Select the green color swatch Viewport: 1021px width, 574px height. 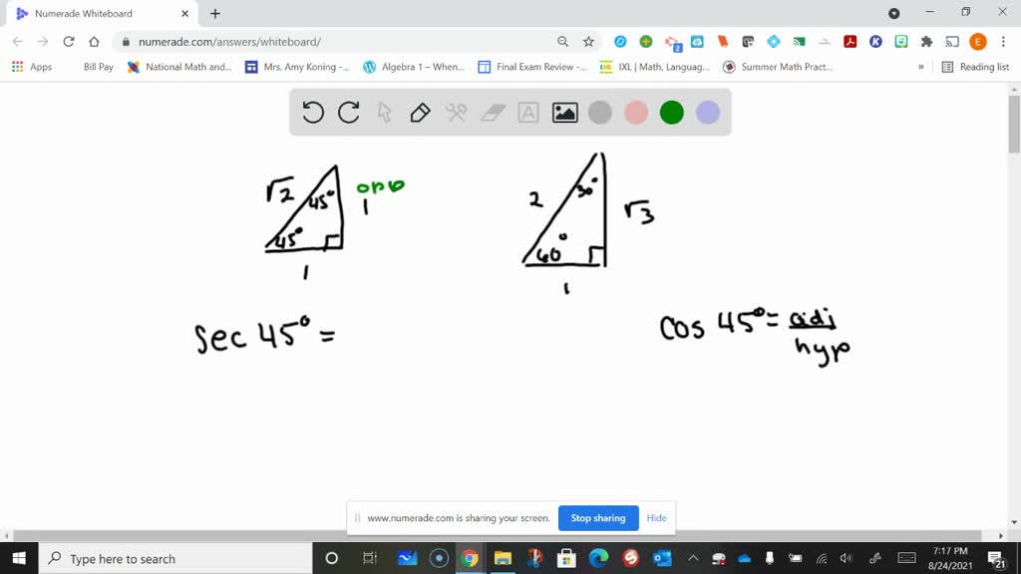[x=671, y=113]
